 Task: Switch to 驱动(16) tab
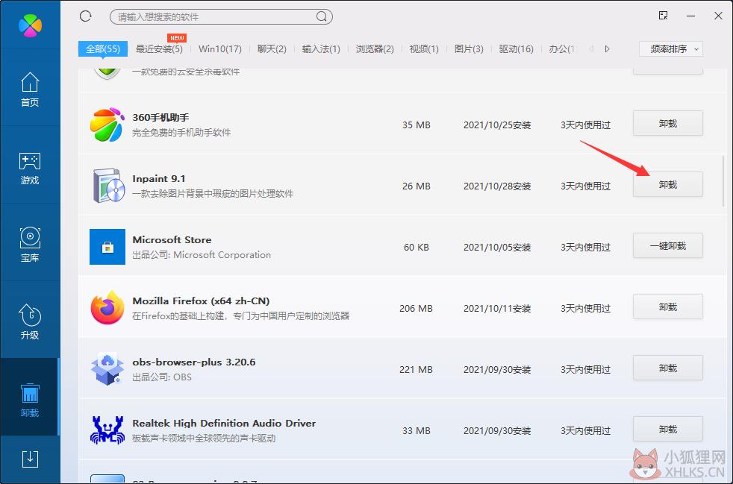516,48
